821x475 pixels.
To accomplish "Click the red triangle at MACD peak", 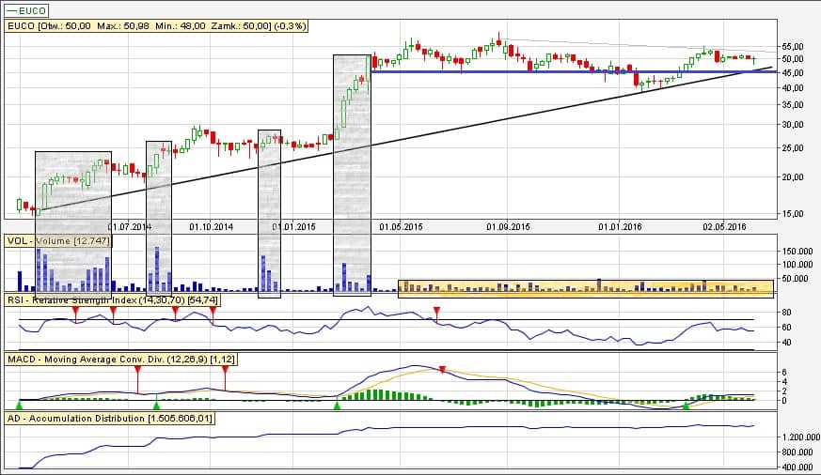I will coord(443,369).
